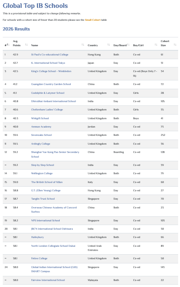Open Tanglin Trust School link
The width and height of the screenshot is (180, 287).
pyautogui.click(x=43, y=199)
